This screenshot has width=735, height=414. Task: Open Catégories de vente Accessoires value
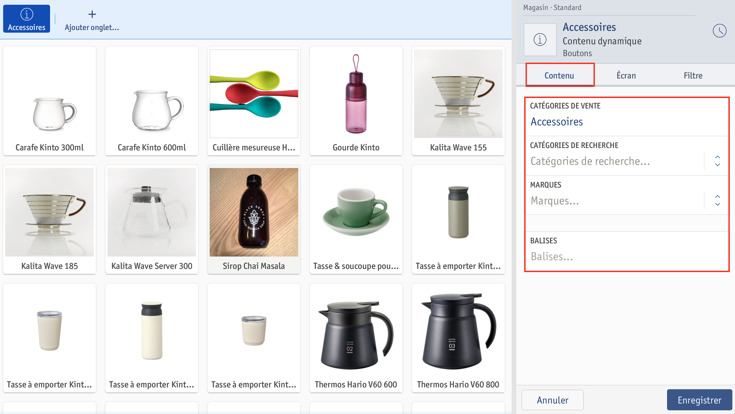(556, 122)
